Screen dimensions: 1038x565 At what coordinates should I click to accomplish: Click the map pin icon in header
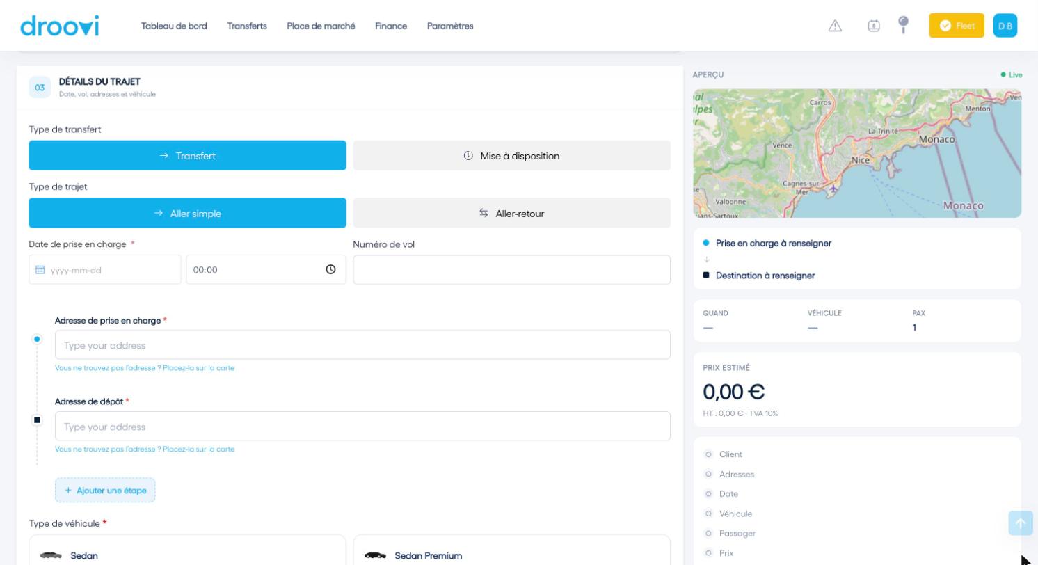pos(903,25)
